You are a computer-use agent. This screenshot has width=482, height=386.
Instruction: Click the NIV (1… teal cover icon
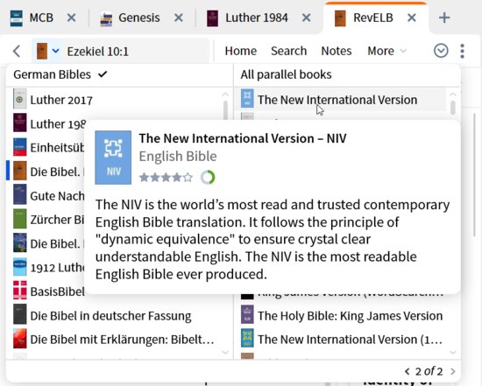(247, 338)
